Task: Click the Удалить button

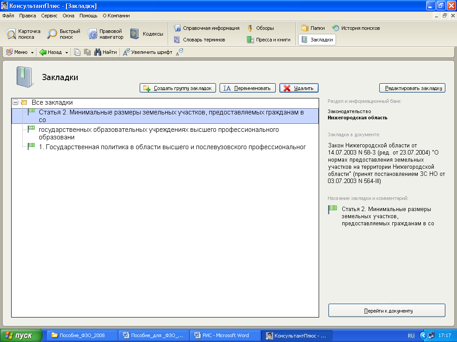Action: 299,88
